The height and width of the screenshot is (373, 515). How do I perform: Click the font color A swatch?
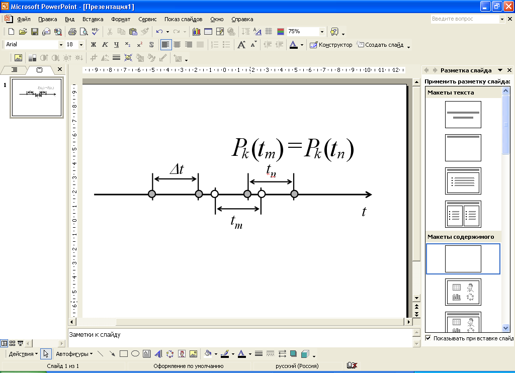(x=293, y=45)
